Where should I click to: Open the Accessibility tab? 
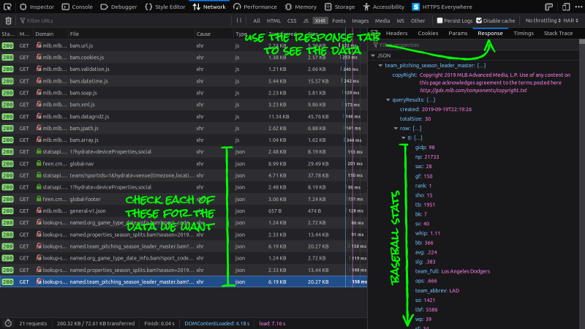383,7
